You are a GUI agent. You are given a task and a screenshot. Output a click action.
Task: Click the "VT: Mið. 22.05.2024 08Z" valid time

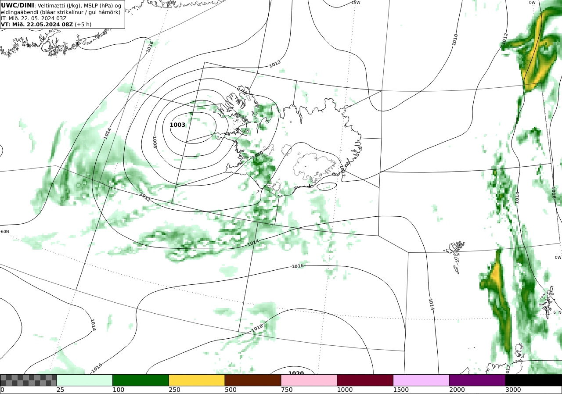click(36, 25)
